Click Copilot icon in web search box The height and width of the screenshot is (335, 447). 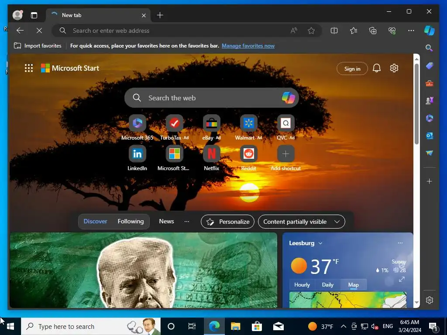[288, 98]
